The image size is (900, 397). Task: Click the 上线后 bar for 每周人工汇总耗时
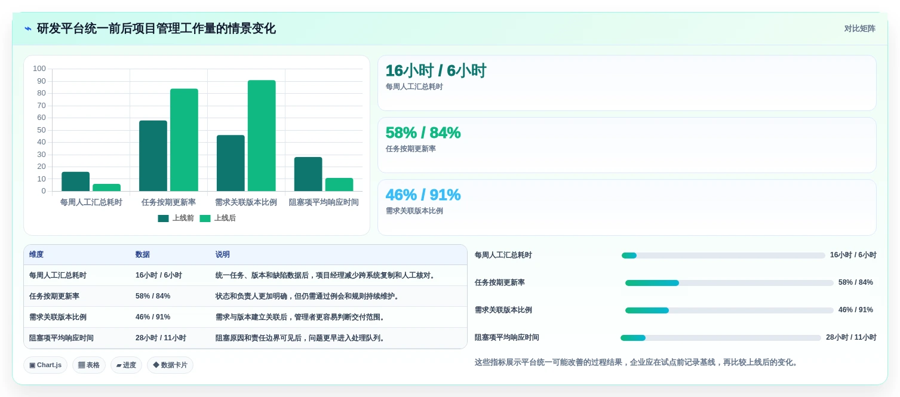click(106, 187)
